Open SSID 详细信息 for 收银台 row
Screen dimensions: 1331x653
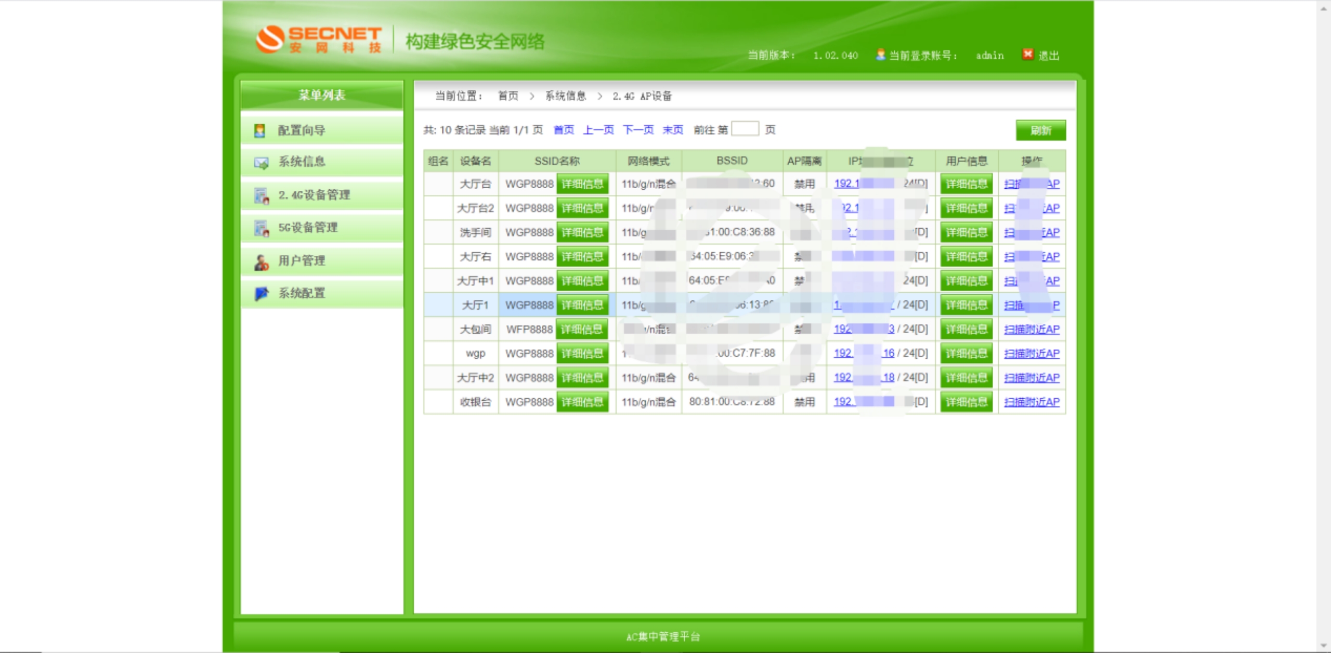[582, 402]
